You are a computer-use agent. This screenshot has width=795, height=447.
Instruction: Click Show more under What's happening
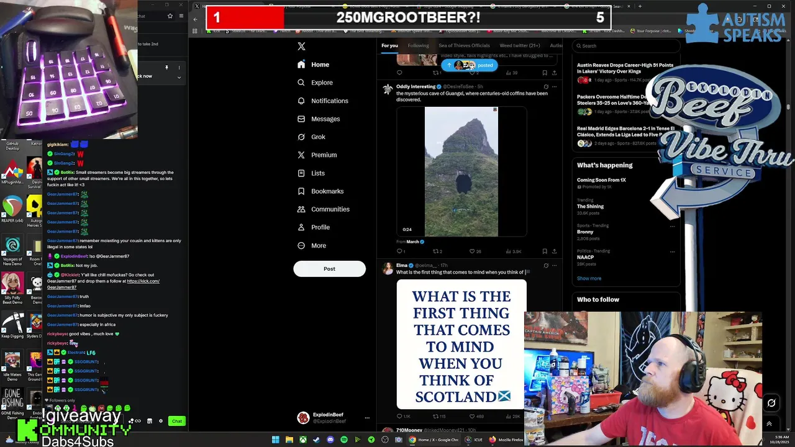pyautogui.click(x=589, y=278)
